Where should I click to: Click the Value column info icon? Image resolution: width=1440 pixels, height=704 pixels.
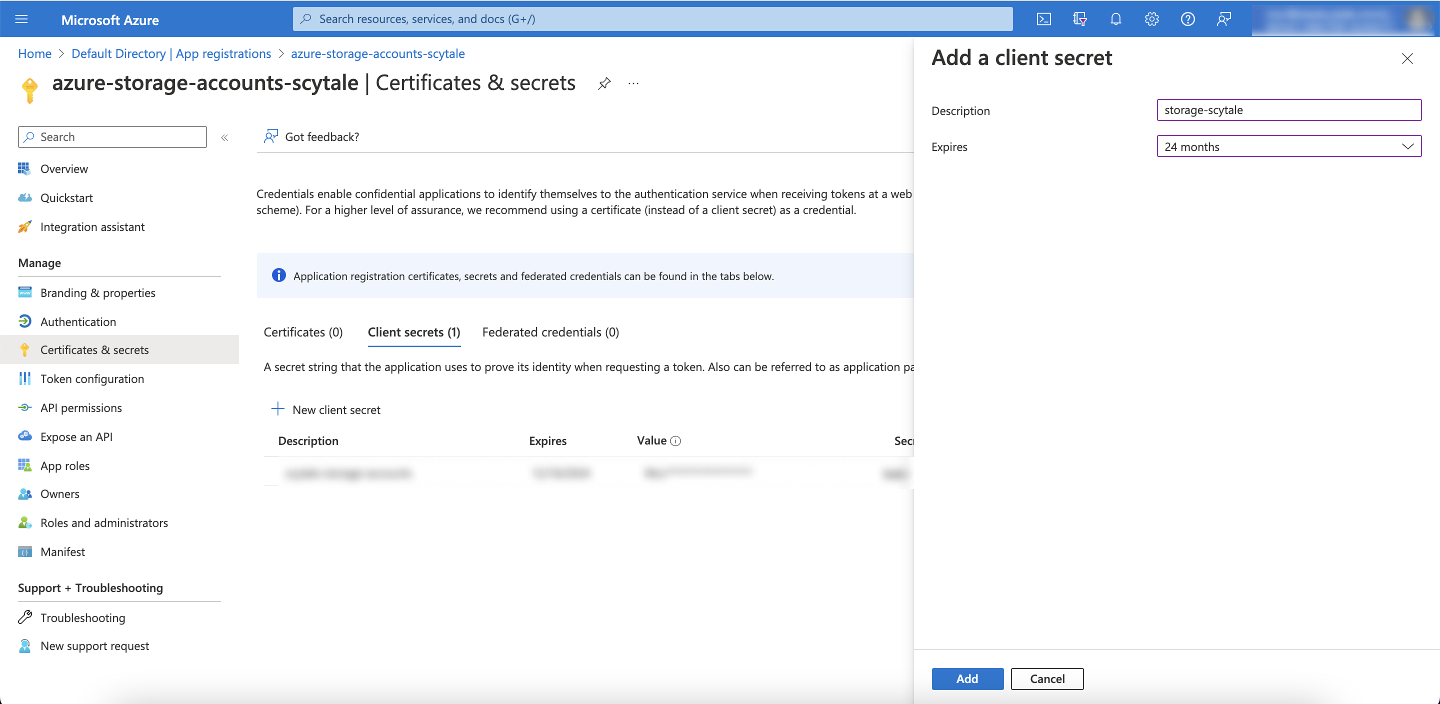675,441
